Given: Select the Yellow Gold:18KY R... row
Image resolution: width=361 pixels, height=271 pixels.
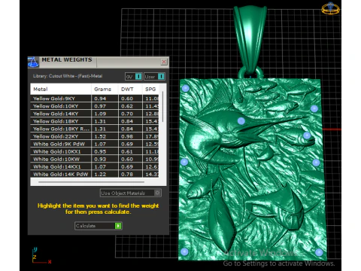Looking at the screenshot, I should coord(95,129).
